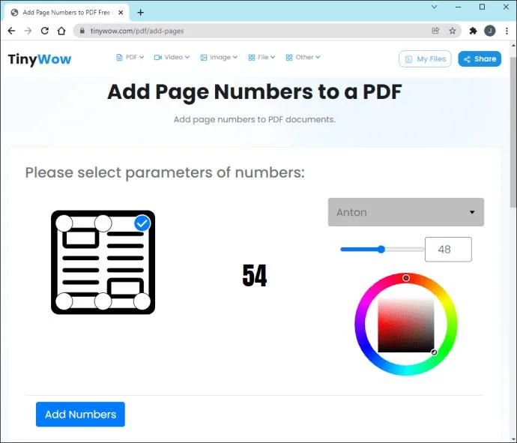Open the Image menu

coord(219,58)
